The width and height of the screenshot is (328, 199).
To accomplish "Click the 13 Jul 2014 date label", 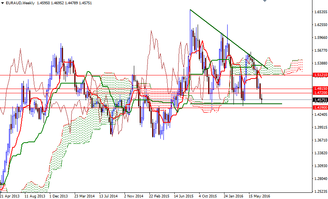I will [108, 196].
